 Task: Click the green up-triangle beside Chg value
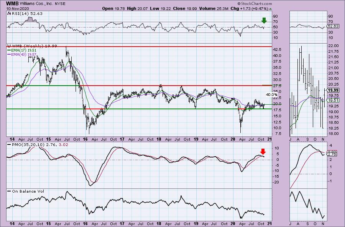pyautogui.click(x=270, y=9)
